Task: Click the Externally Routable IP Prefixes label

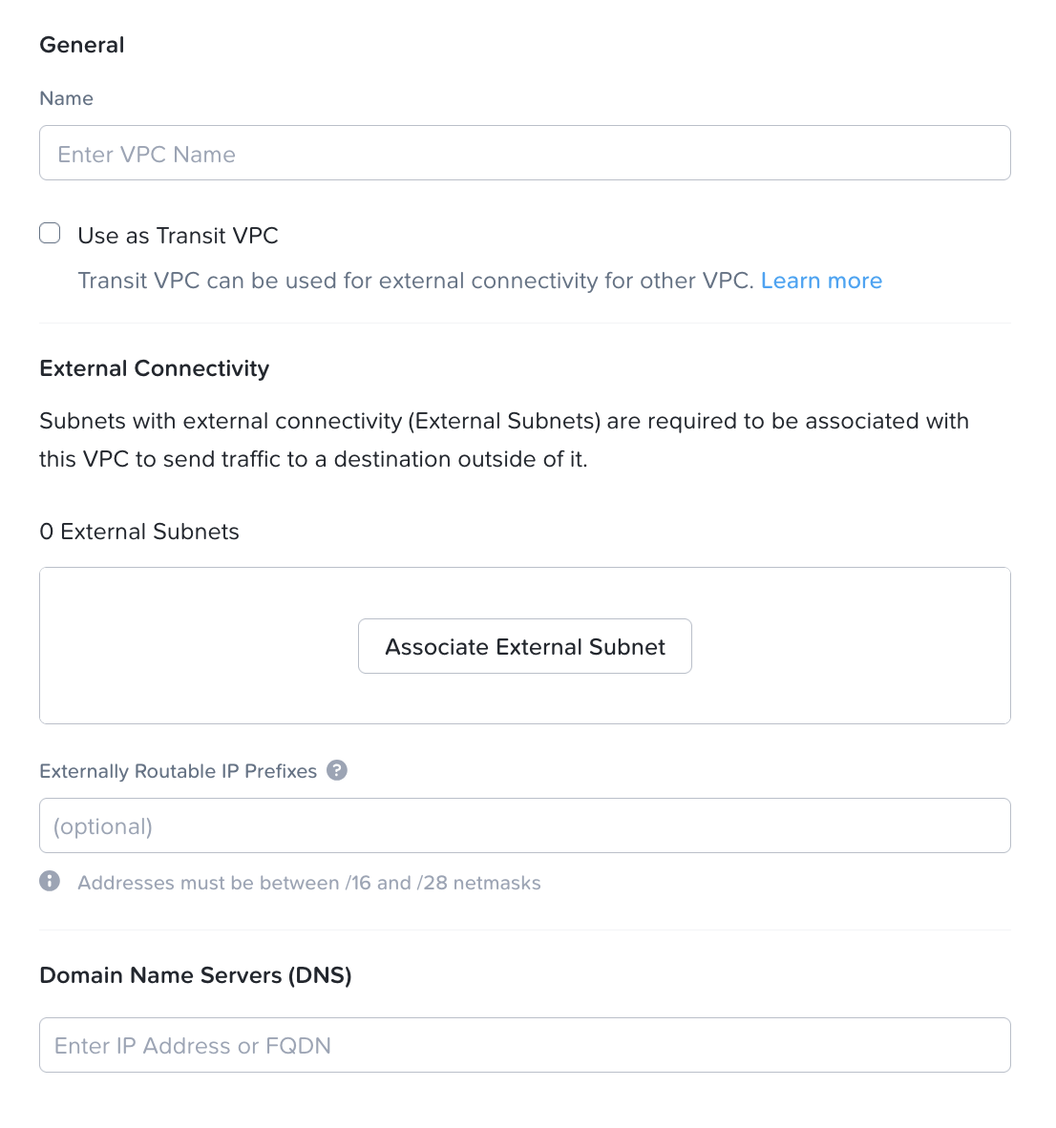Action: pos(178,771)
